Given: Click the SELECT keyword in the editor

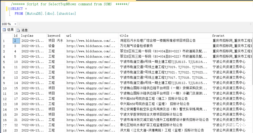Looking at the screenshot, I should (17, 9).
